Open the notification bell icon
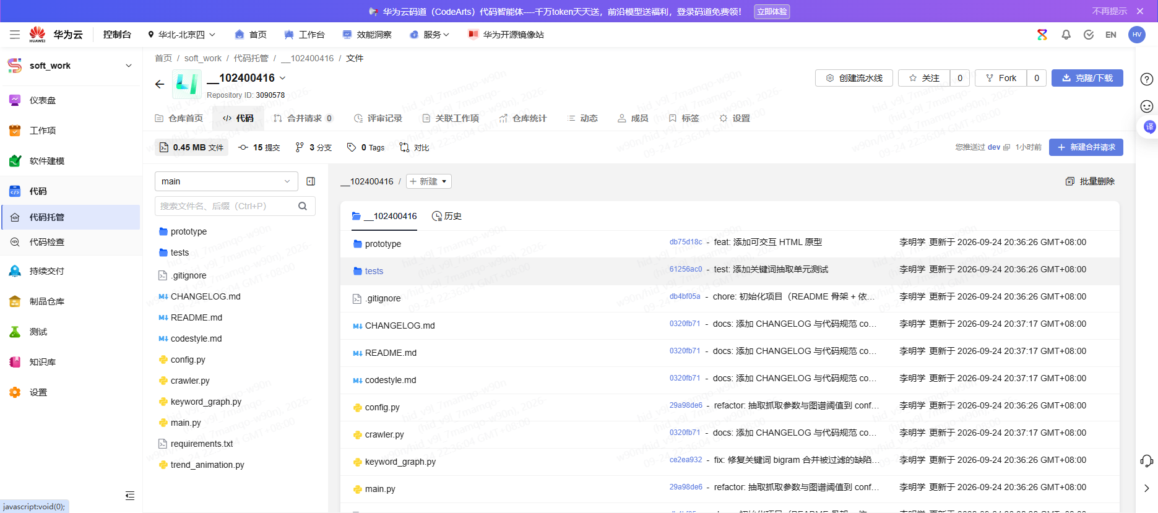Viewport: 1158px width, 513px height. click(1066, 35)
